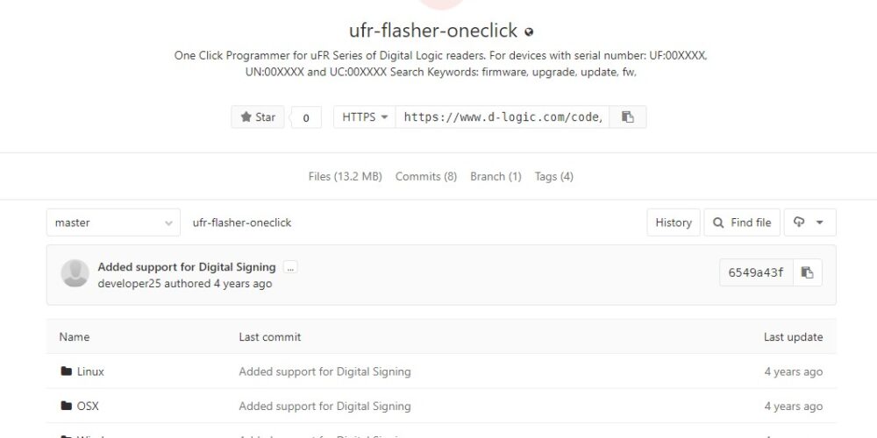The width and height of the screenshot is (877, 438).
Task: Open commit History
Action: (x=674, y=223)
